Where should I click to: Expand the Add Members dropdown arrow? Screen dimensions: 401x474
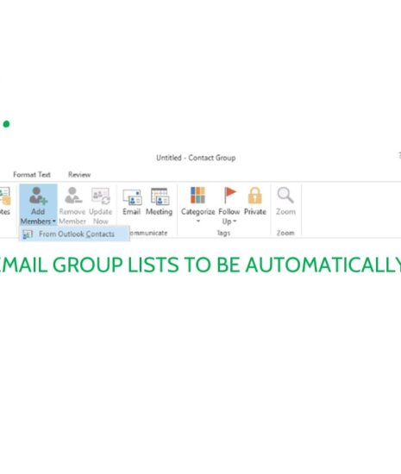click(53, 221)
